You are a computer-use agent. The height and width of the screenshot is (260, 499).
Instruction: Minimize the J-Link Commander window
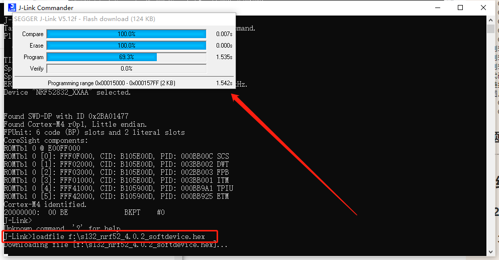(438, 8)
